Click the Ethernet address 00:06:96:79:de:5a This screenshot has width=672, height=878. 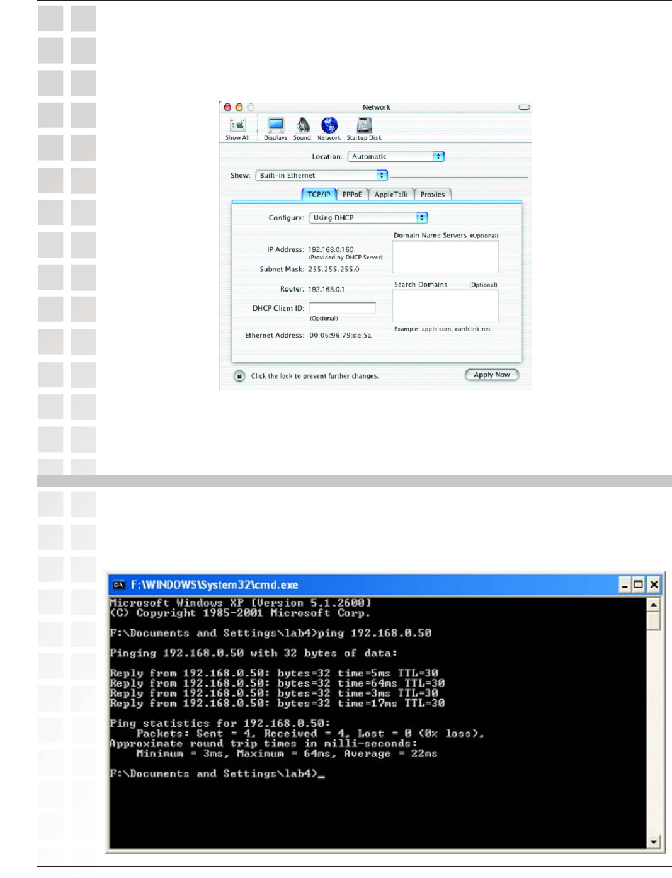coord(340,335)
